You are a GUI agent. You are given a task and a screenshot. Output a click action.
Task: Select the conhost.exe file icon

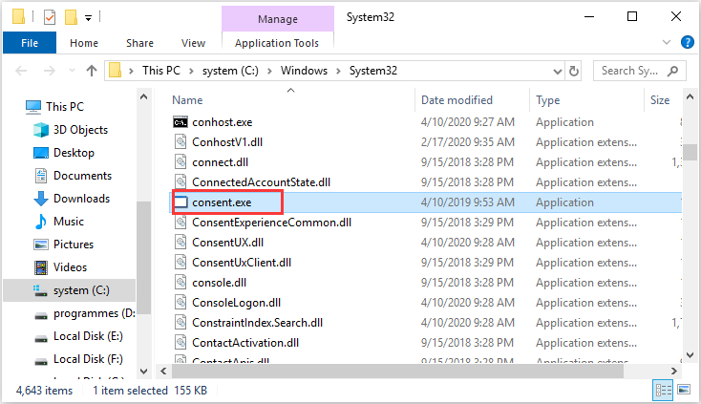coord(181,122)
